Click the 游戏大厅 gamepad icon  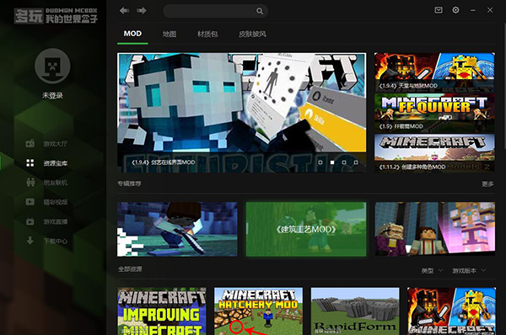pos(30,143)
